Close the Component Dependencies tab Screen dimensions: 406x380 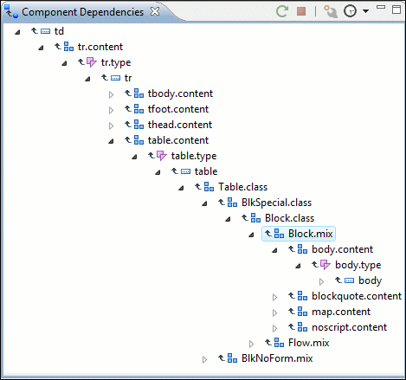pyautogui.click(x=155, y=11)
